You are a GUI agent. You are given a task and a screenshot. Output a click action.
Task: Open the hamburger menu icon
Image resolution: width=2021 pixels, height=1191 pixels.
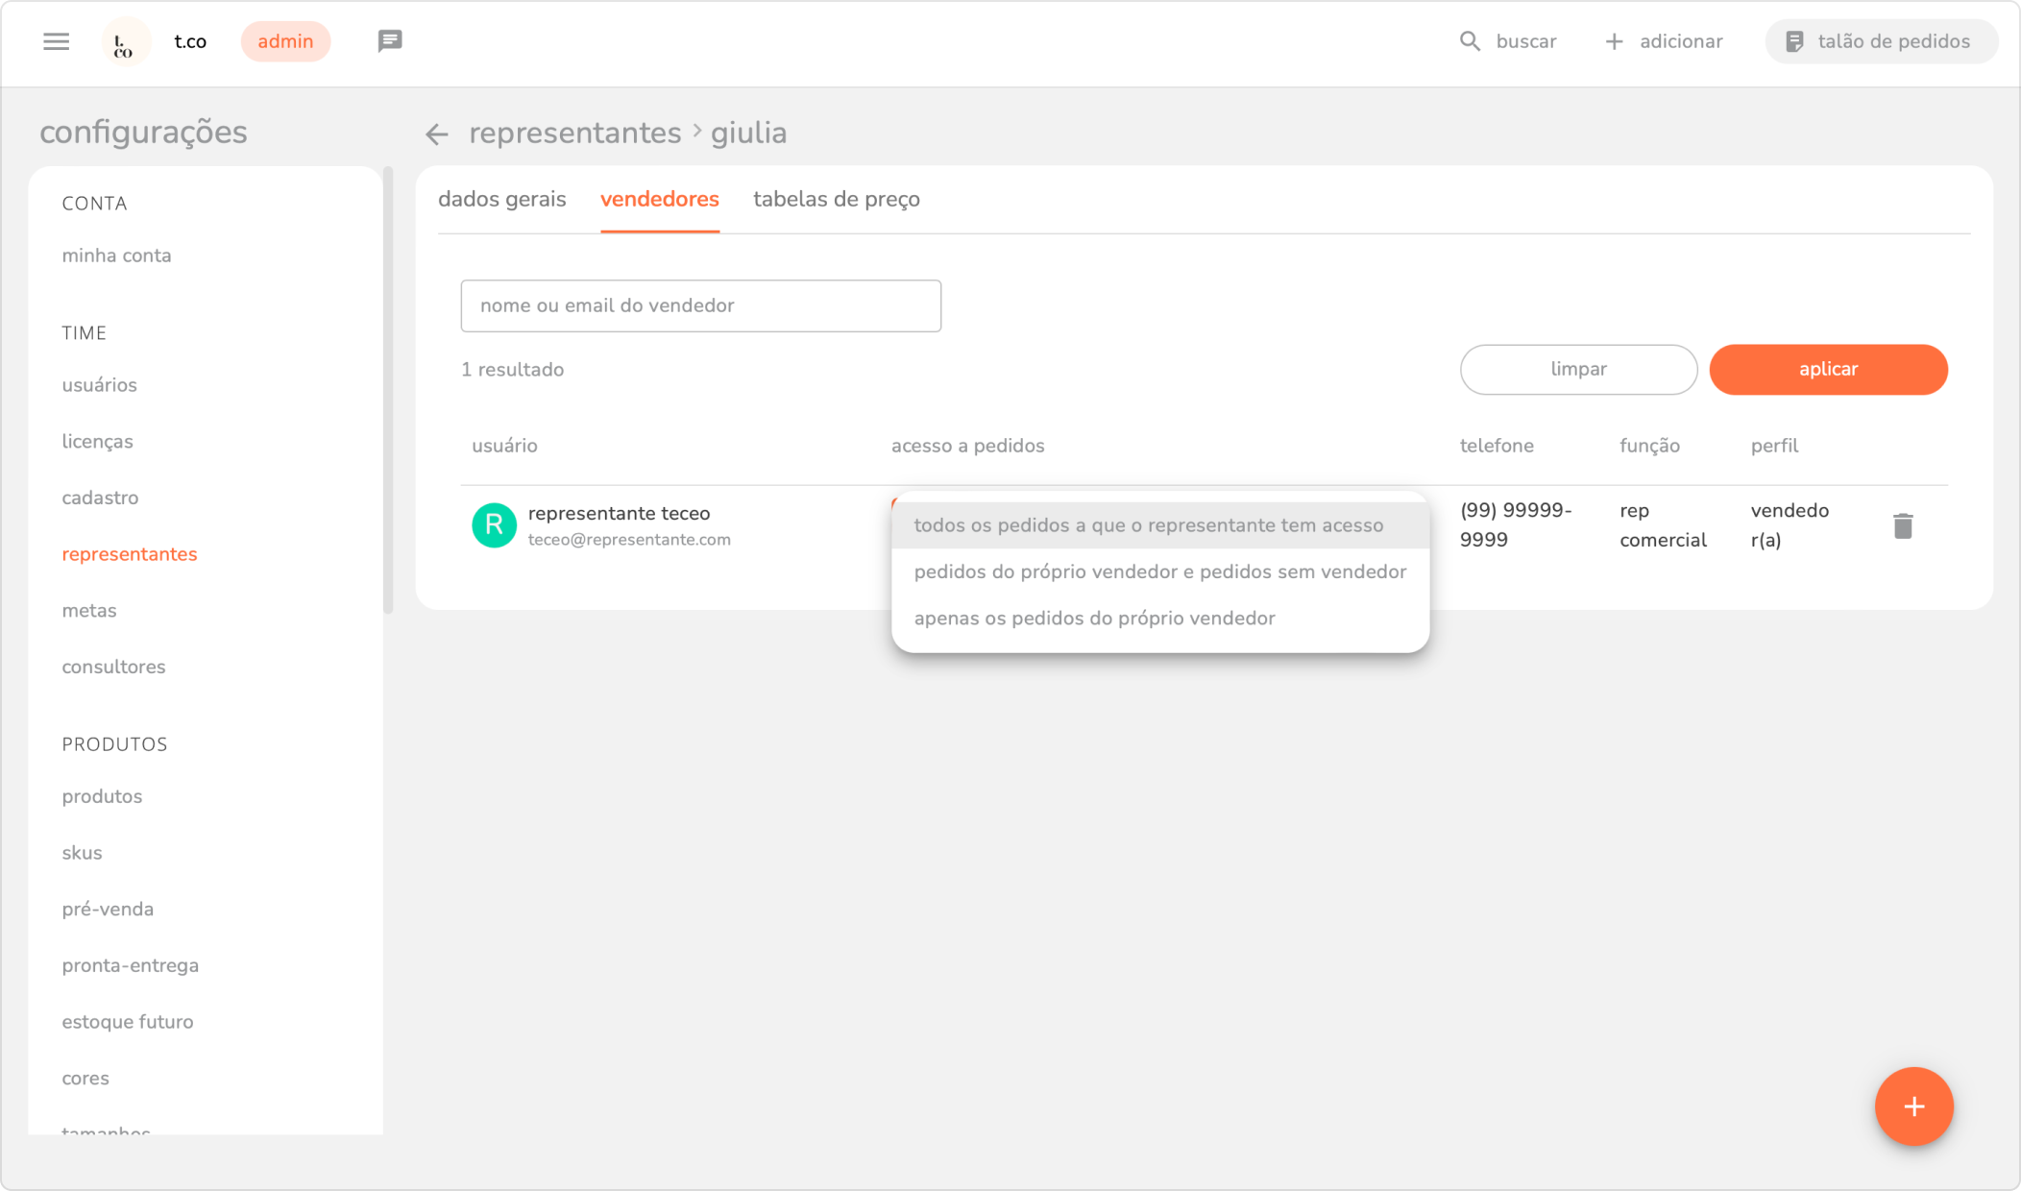coord(56,41)
